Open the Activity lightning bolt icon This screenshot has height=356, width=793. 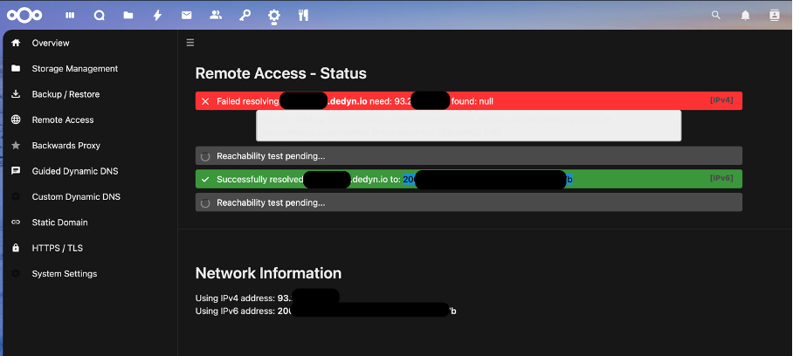pyautogui.click(x=157, y=15)
